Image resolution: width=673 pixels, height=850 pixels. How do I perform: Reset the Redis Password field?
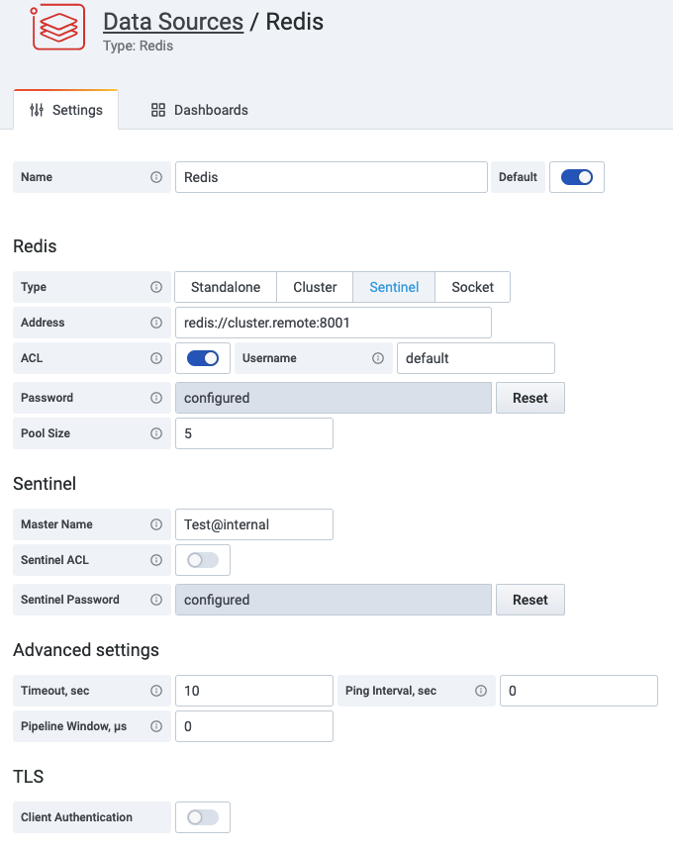(529, 398)
